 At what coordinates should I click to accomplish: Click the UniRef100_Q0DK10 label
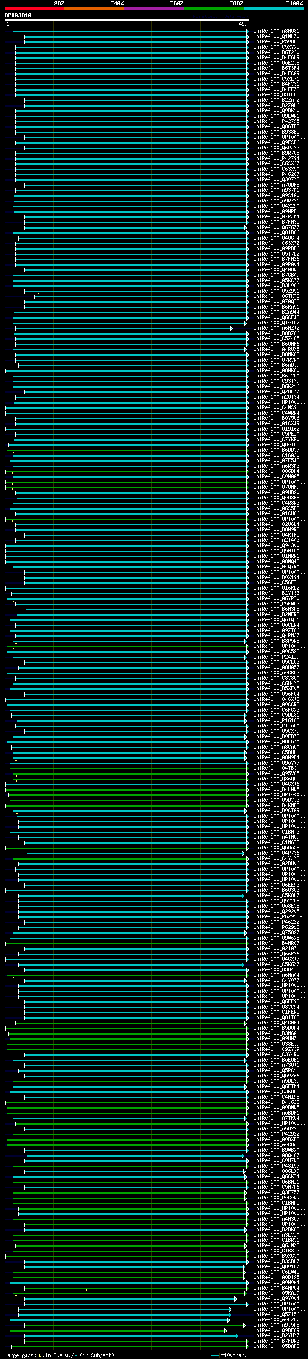[276, 111]
